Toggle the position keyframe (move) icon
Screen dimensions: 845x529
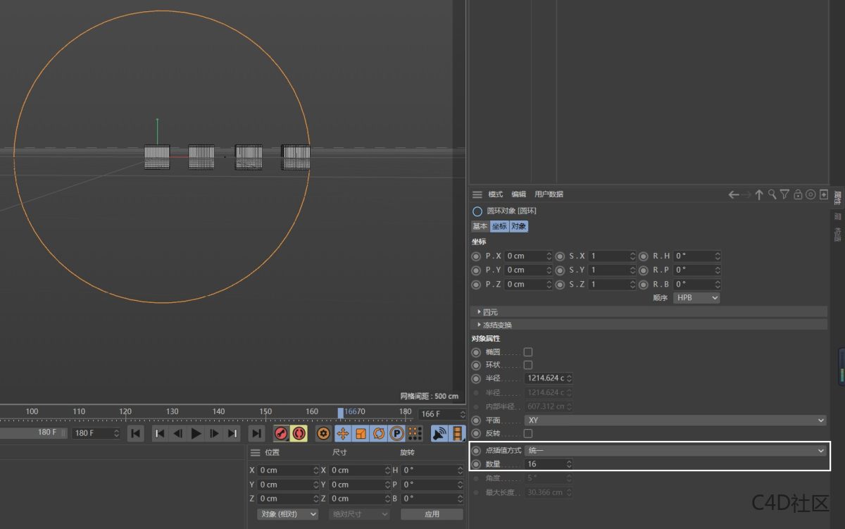tap(343, 433)
